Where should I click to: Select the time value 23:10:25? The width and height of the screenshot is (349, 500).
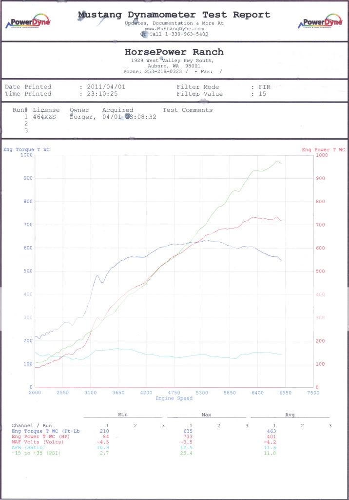(102, 94)
